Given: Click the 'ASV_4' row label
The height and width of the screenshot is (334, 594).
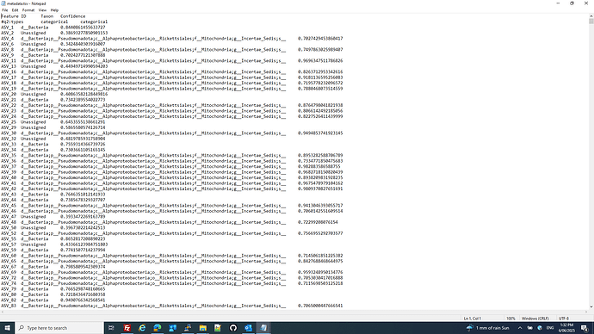Looking at the screenshot, I should 7,39.
